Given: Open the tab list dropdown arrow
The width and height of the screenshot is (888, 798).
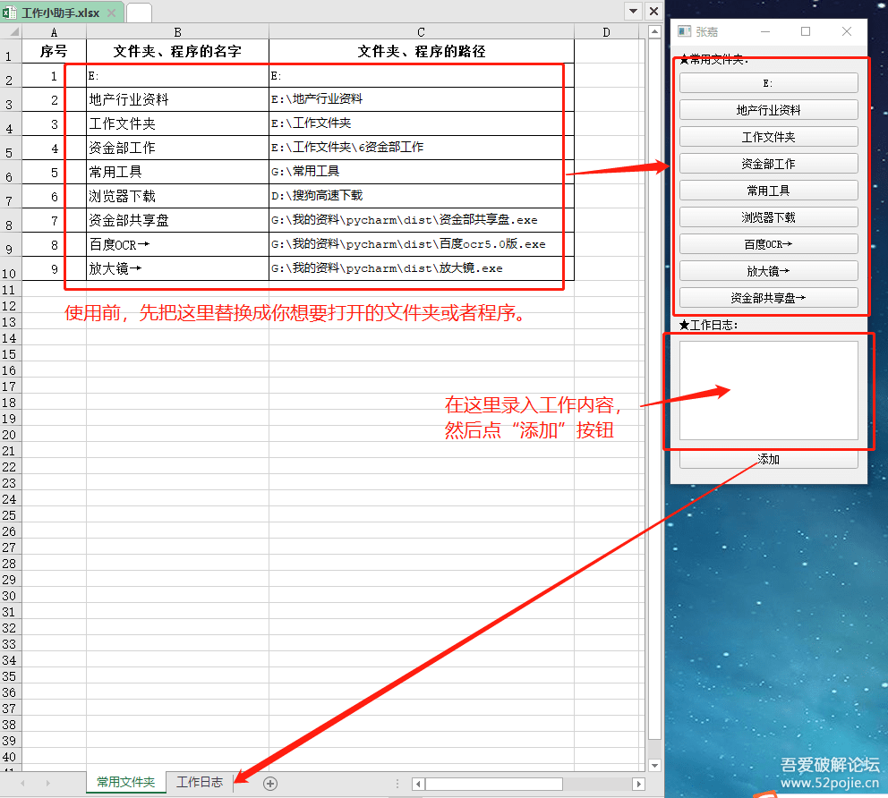Looking at the screenshot, I should pyautogui.click(x=633, y=11).
